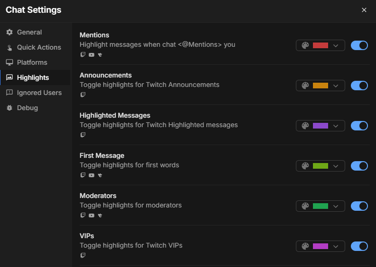Click the Twitch icon under Highlighted Messages
The width and height of the screenshot is (376, 267).
click(x=83, y=135)
